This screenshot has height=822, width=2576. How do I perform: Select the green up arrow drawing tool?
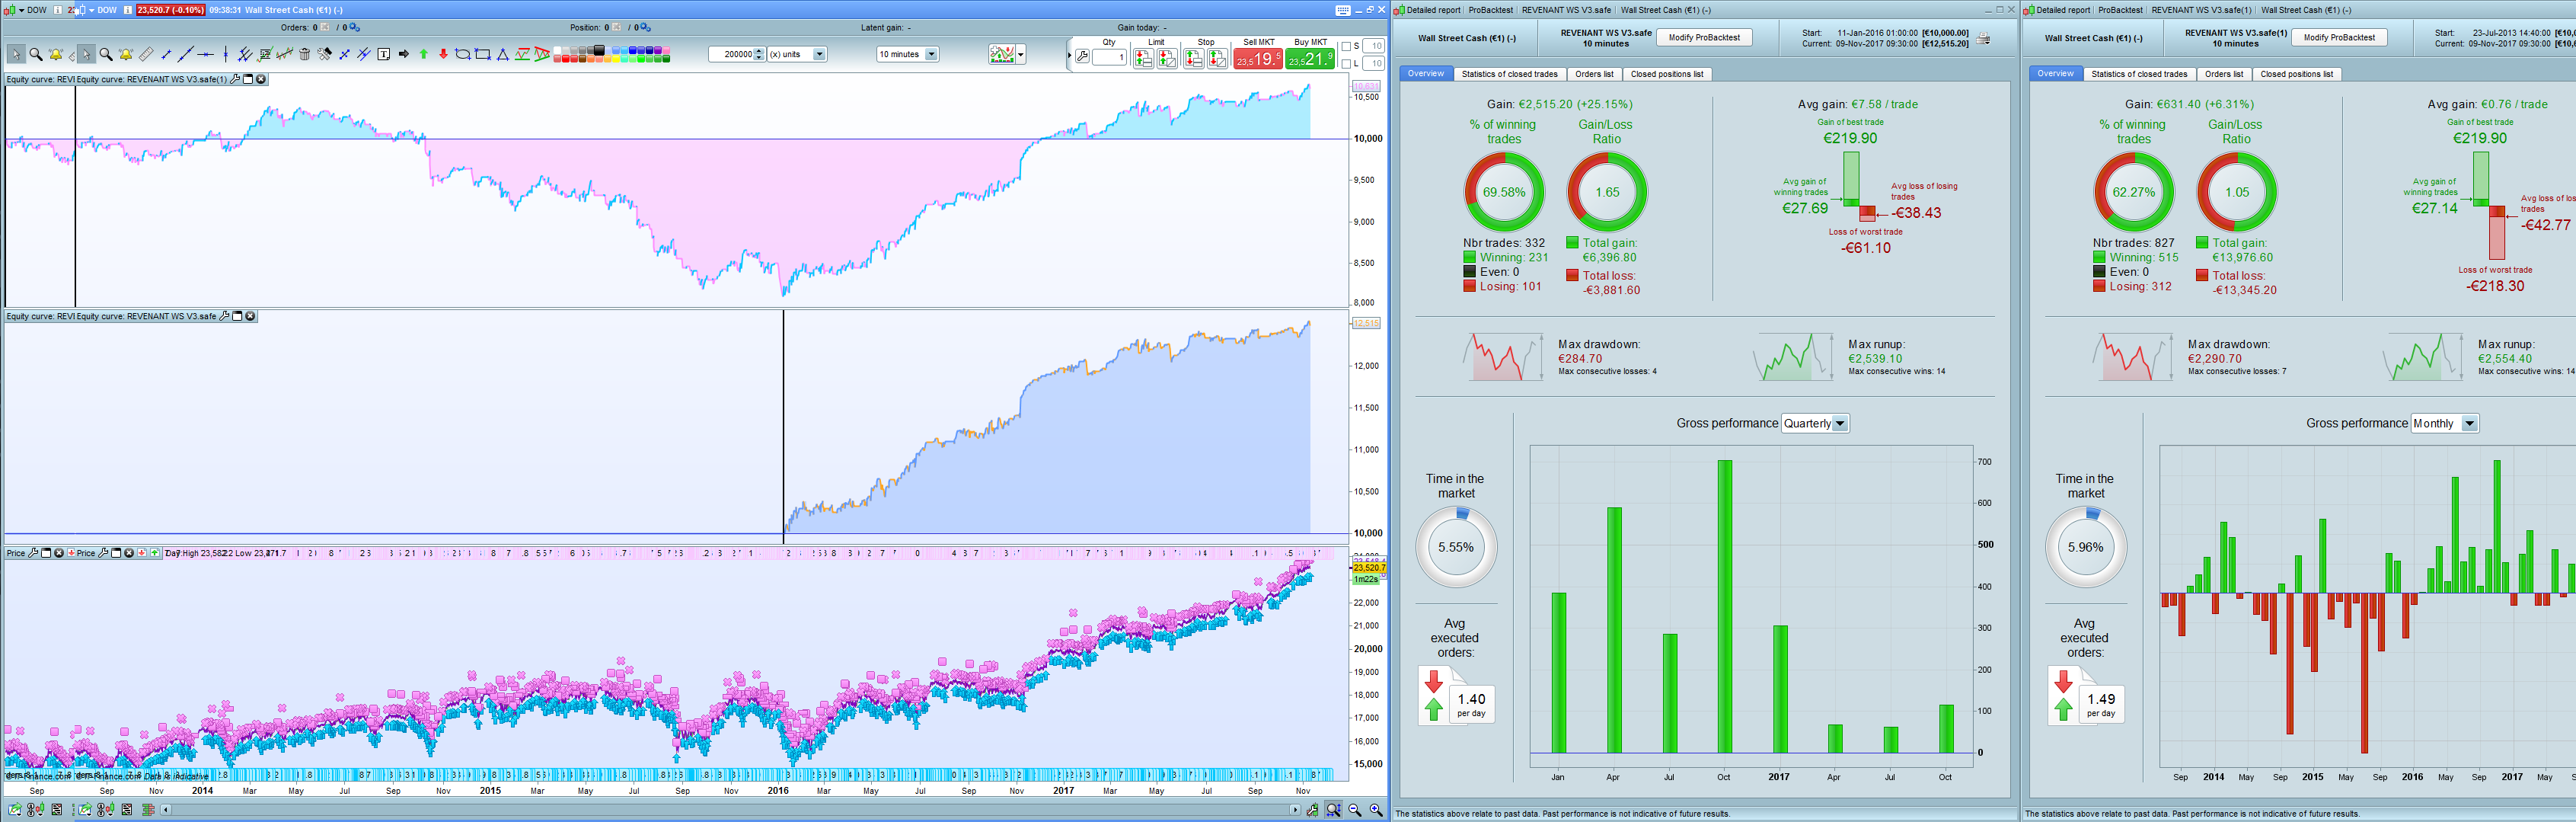tap(424, 54)
